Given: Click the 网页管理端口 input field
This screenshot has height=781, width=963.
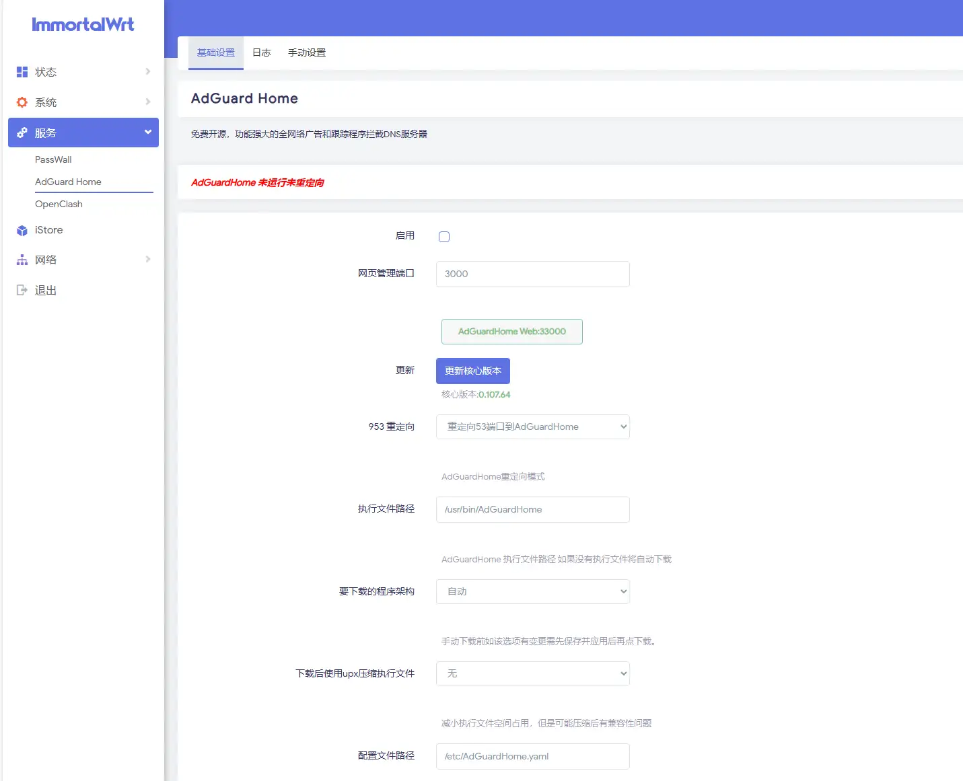Looking at the screenshot, I should (532, 274).
